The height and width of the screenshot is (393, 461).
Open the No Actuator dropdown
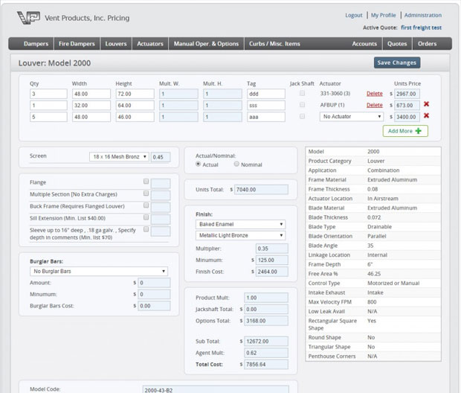point(351,117)
